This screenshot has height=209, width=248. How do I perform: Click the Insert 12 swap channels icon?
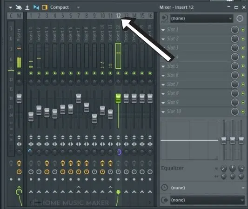click(118, 144)
